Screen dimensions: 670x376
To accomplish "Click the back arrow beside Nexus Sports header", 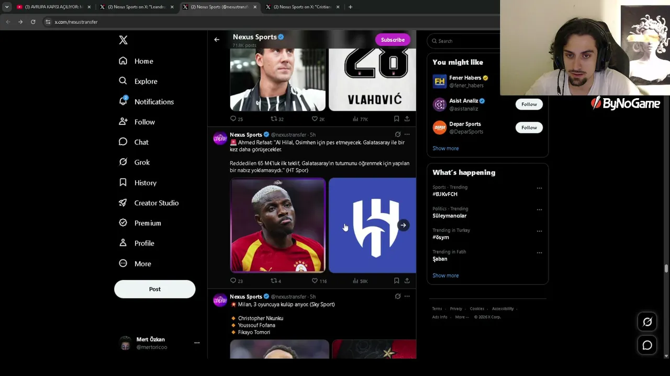I will (217, 40).
